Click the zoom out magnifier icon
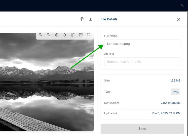Image resolution: width=188 pixels, height=136 pixels. tap(41, 35)
